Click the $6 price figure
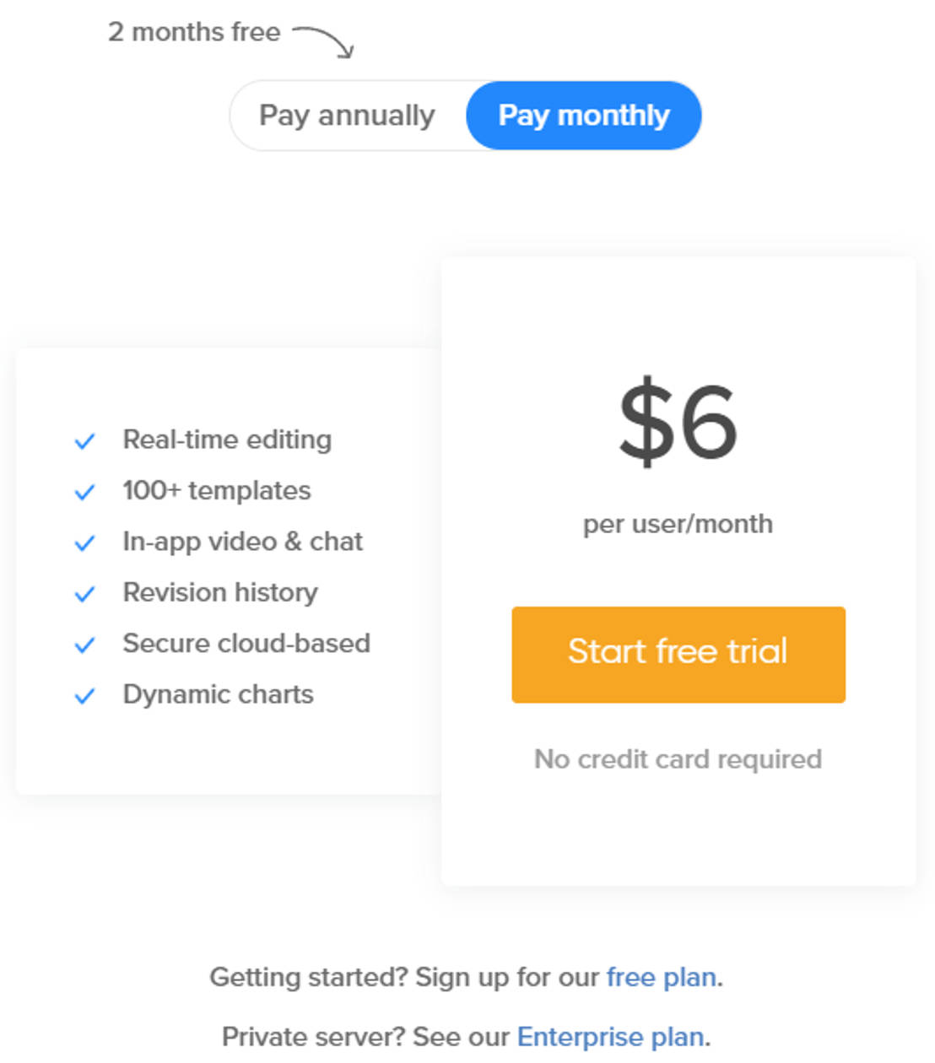This screenshot has width=935, height=1063. [678, 421]
